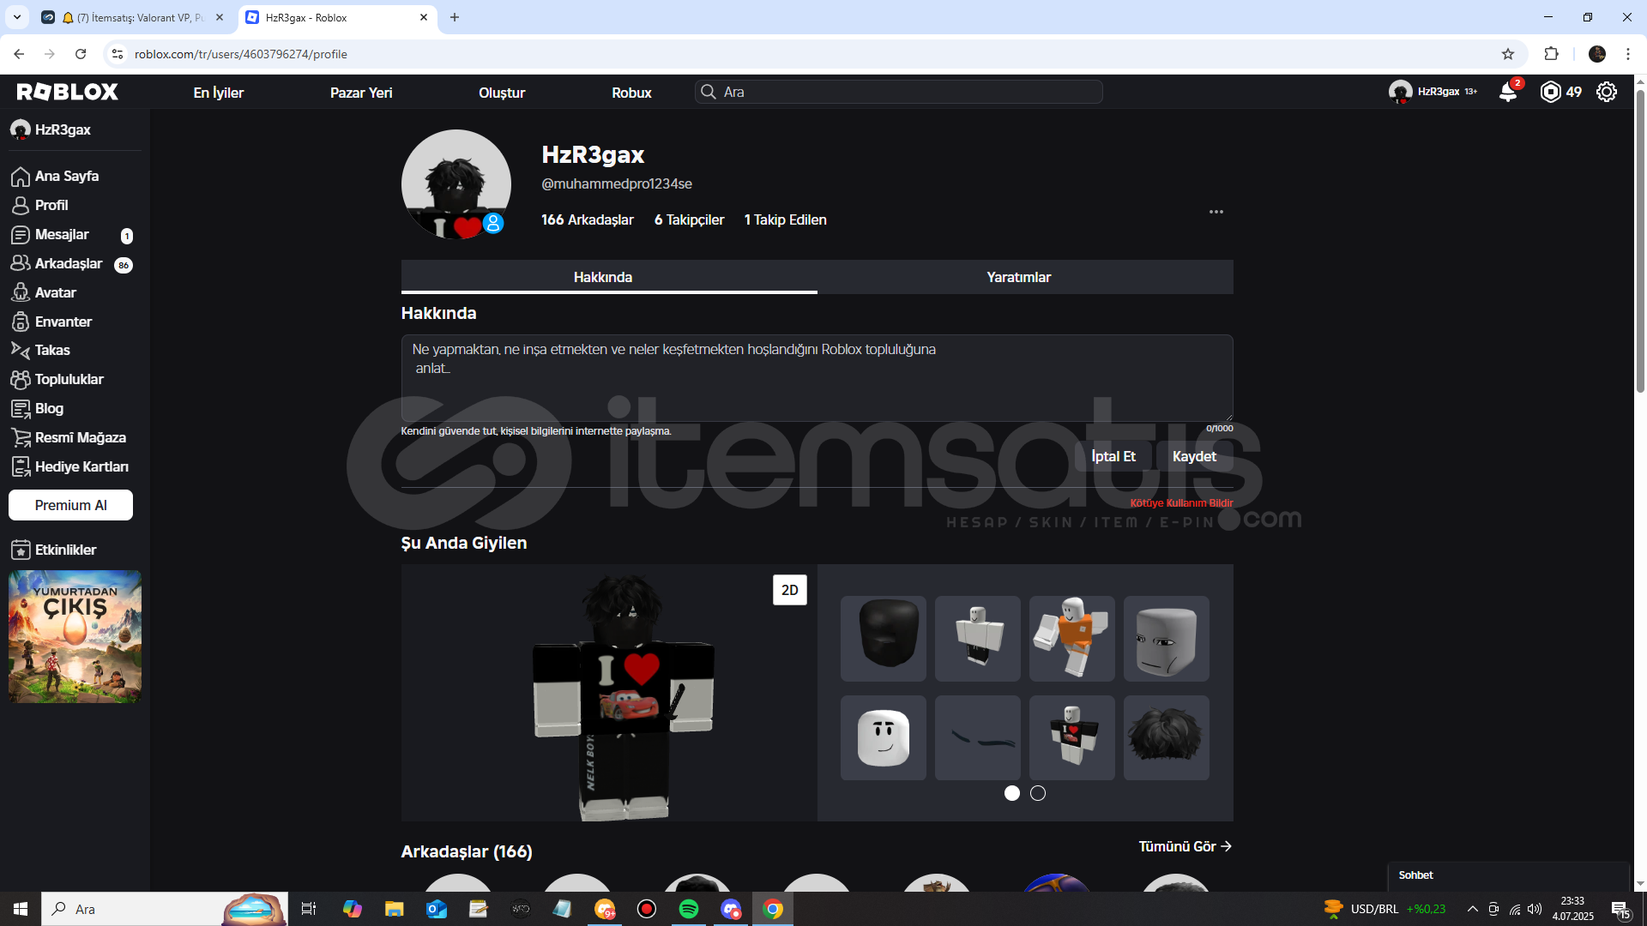
Task: Reload the page
Action: (x=81, y=54)
